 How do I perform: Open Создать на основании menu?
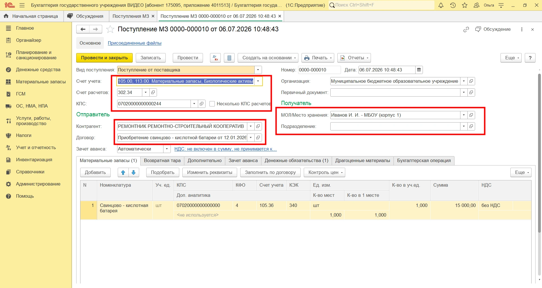click(x=268, y=58)
